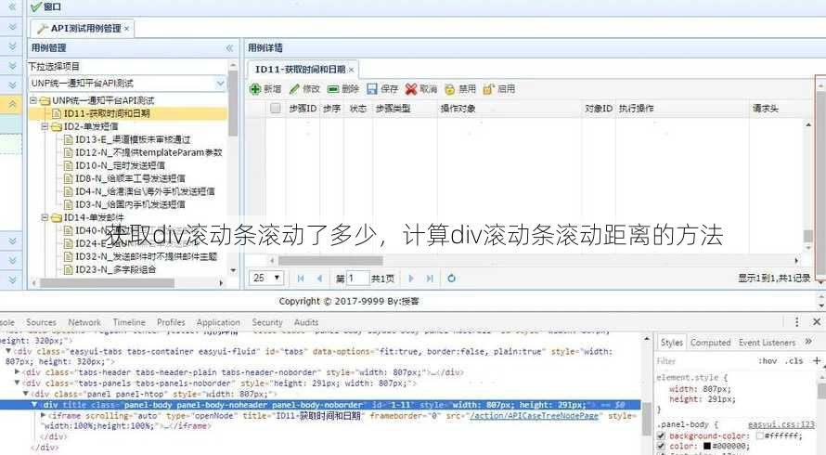Click the 禁用 disable button
The height and width of the screenshot is (455, 826).
click(460, 89)
